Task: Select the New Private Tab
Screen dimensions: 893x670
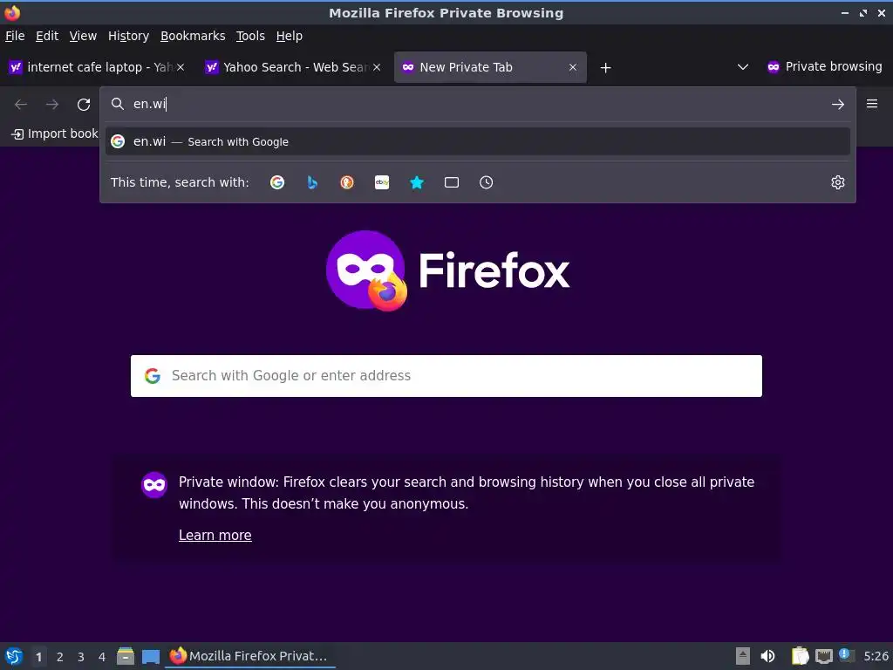Action: pyautogui.click(x=490, y=67)
